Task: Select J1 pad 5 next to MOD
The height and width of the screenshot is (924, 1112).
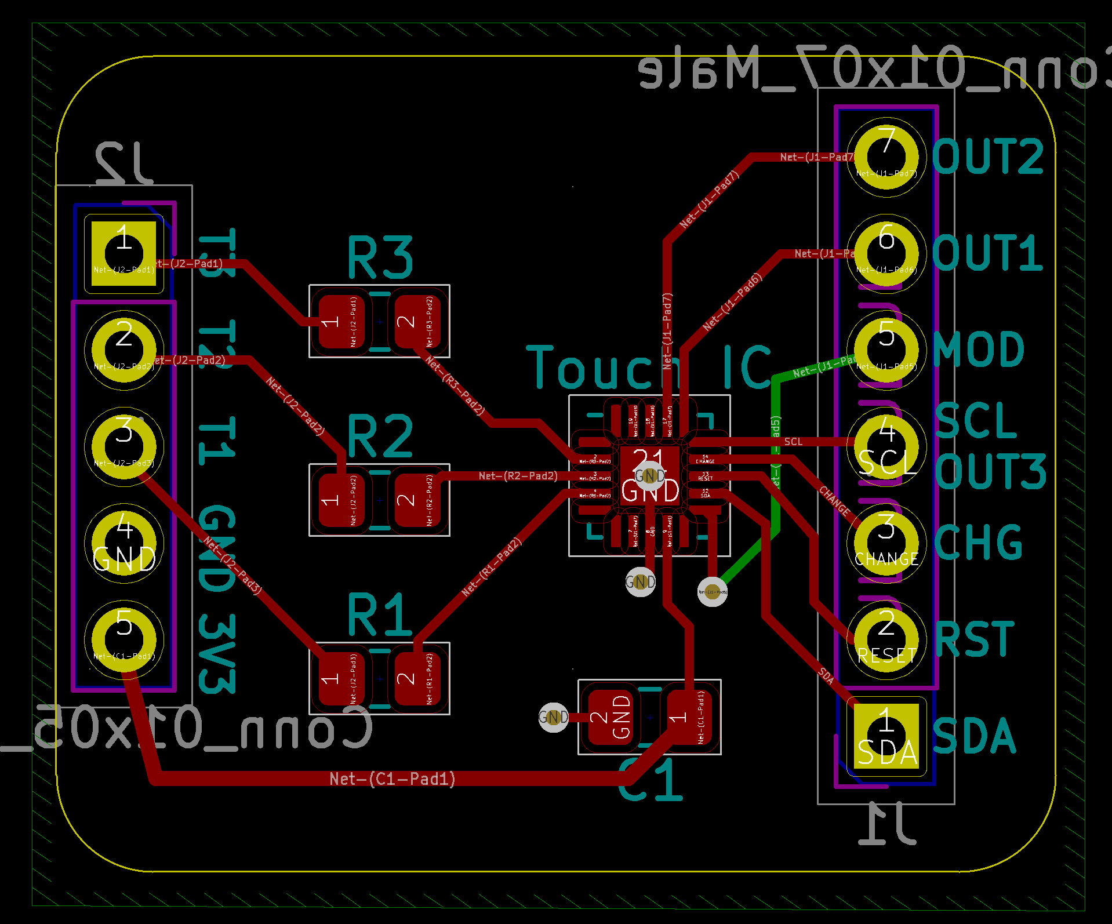Action: (886, 350)
